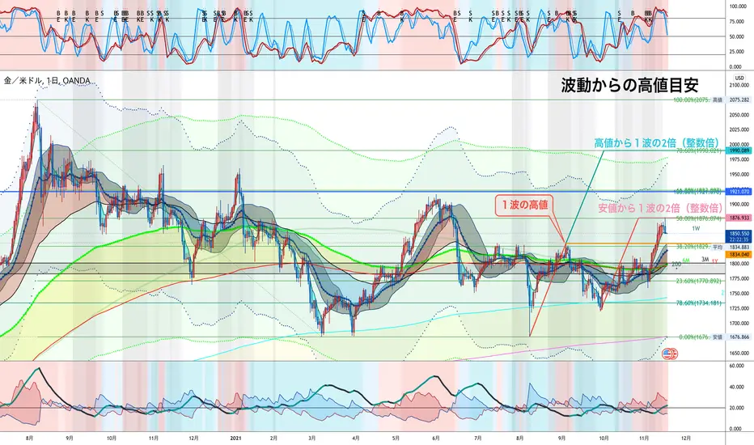Click the 6M green label

pos(686,261)
